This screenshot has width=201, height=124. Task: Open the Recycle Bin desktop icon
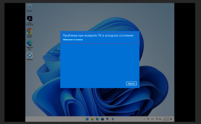pyautogui.click(x=29, y=8)
